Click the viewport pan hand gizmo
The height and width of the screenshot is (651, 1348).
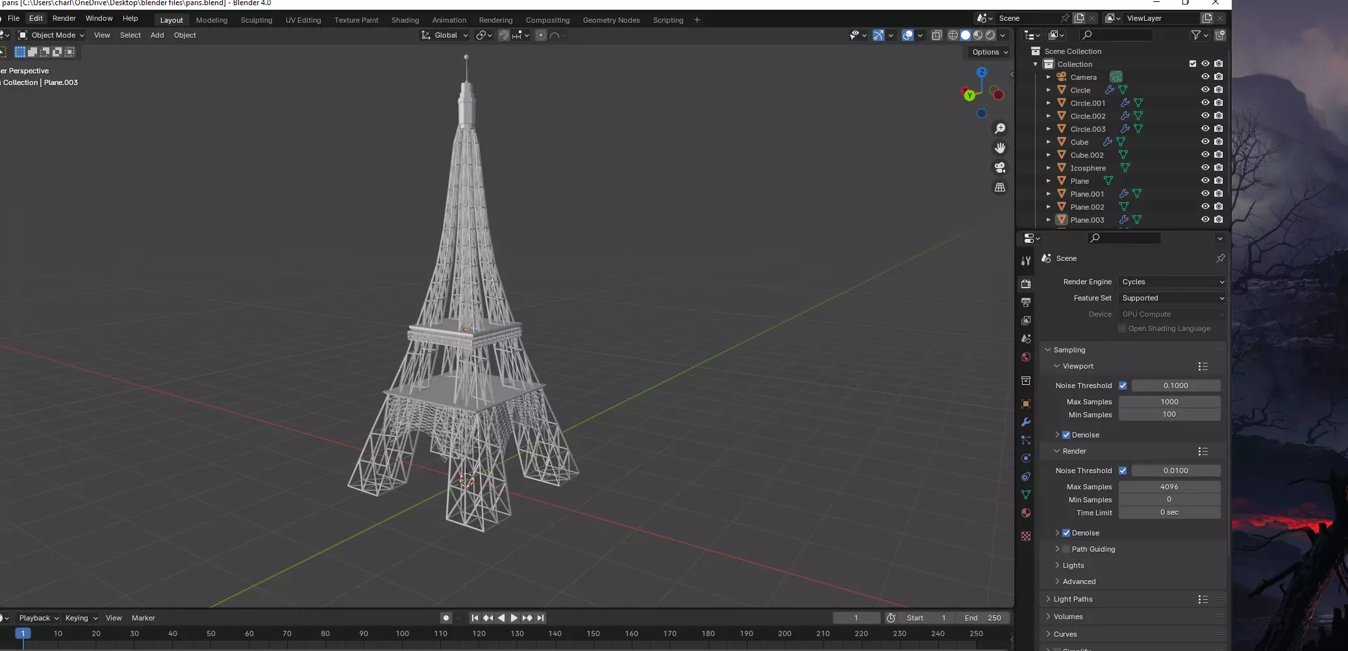(x=1000, y=148)
